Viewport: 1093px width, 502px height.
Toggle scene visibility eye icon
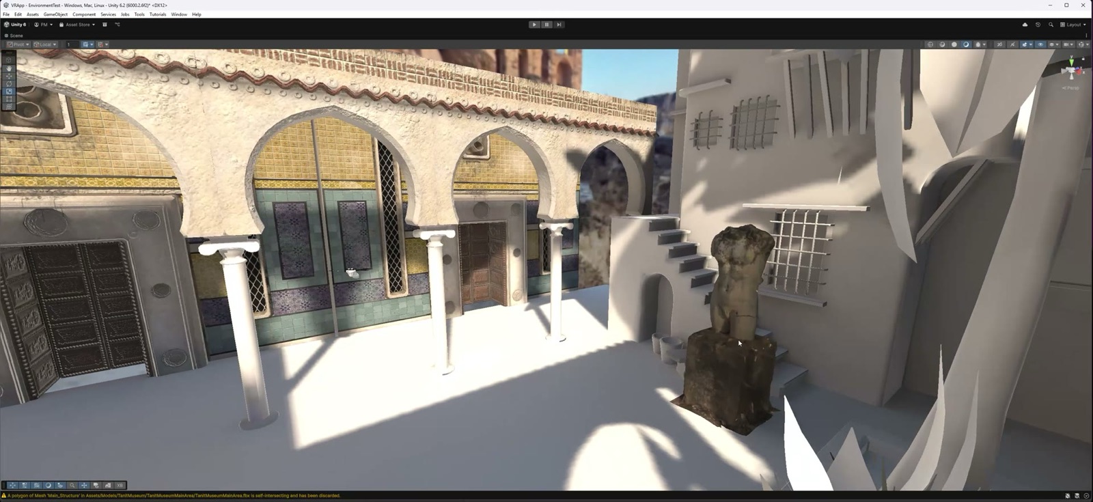[1040, 44]
